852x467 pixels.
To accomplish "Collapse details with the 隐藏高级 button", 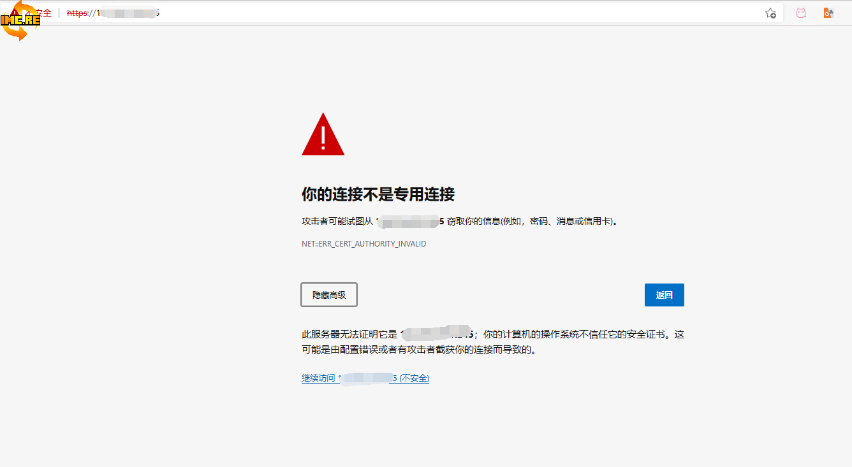I will 329,295.
